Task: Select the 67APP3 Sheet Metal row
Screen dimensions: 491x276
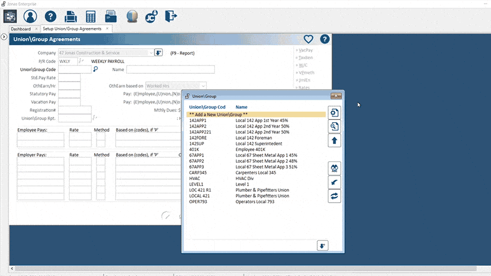Action: (256, 167)
